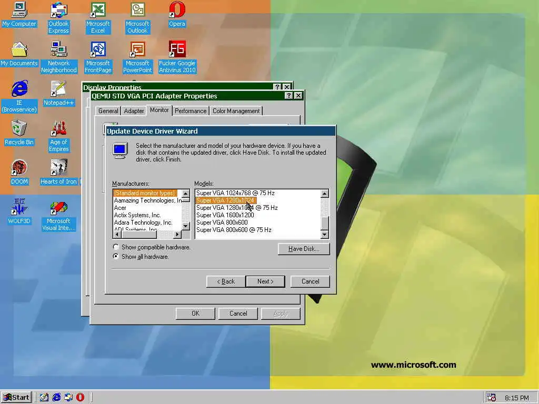Select Aamazing Technologies manufacturer
The image size is (539, 404).
(x=147, y=200)
